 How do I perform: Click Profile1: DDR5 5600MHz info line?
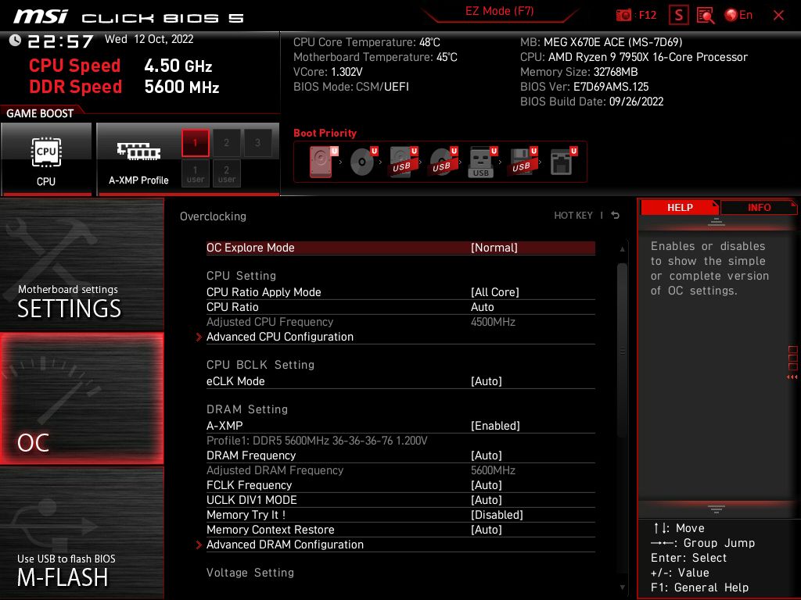click(x=317, y=441)
